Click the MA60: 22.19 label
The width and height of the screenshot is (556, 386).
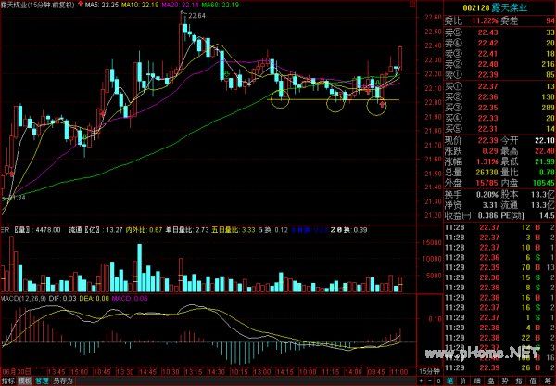tap(221, 5)
